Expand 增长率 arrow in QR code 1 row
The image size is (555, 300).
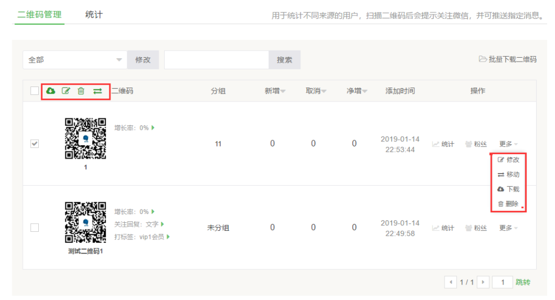coord(153,128)
